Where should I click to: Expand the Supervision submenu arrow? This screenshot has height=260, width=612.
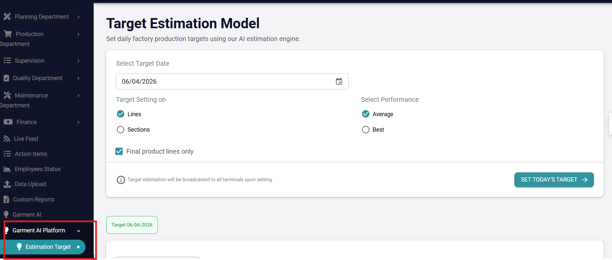click(79, 61)
